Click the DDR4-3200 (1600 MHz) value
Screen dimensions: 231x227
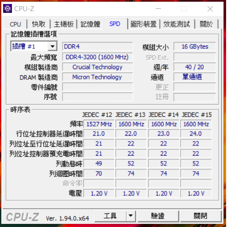98,57
